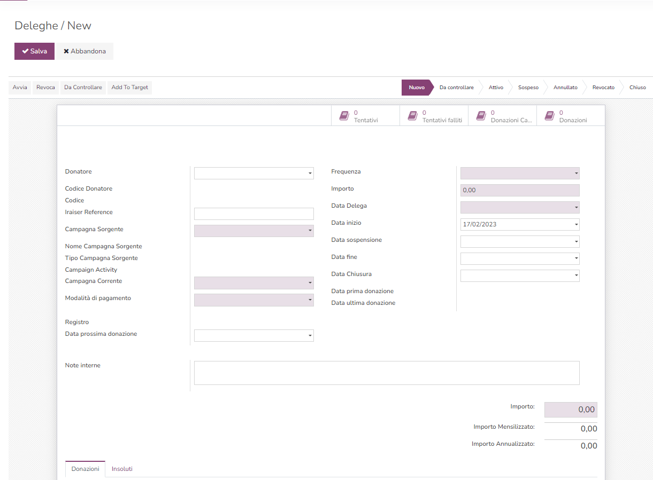Switch to the Insoluti tab
The image size is (653, 480).
[x=122, y=469]
